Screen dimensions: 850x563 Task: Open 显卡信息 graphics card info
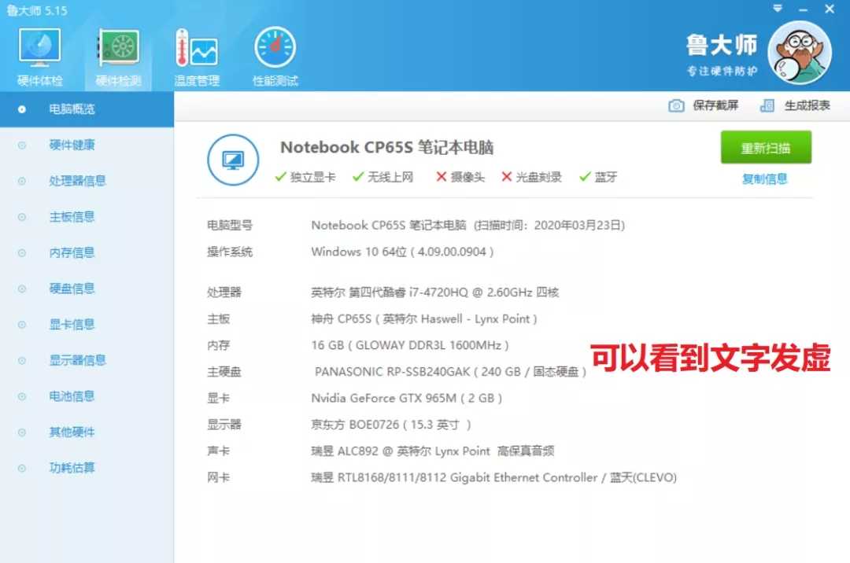[72, 324]
